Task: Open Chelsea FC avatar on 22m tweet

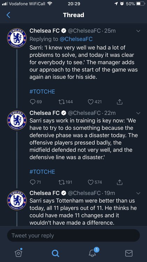Action: tap(17, 120)
